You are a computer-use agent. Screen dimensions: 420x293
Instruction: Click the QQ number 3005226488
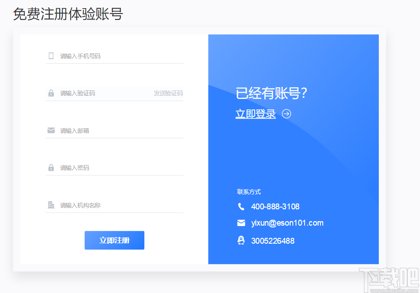[272, 241]
